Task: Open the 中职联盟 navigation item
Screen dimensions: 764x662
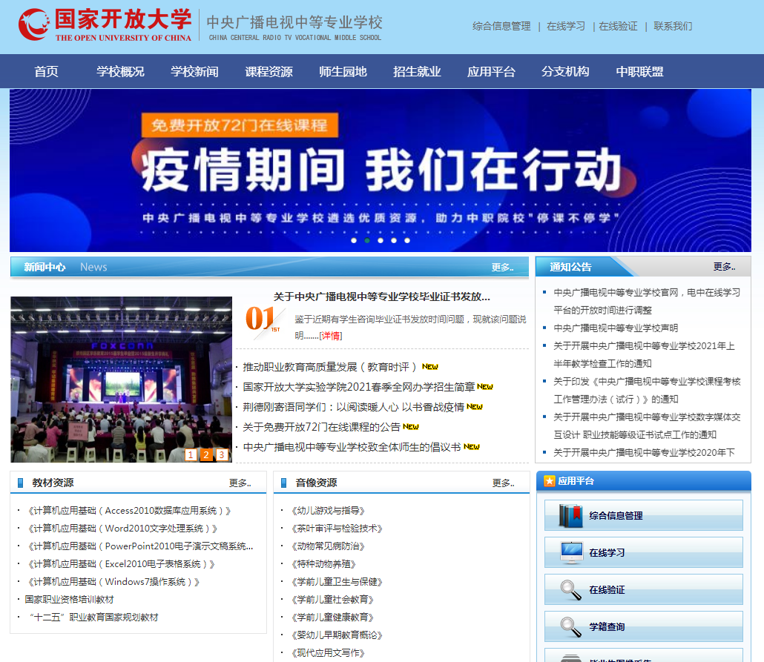Action: [x=639, y=72]
